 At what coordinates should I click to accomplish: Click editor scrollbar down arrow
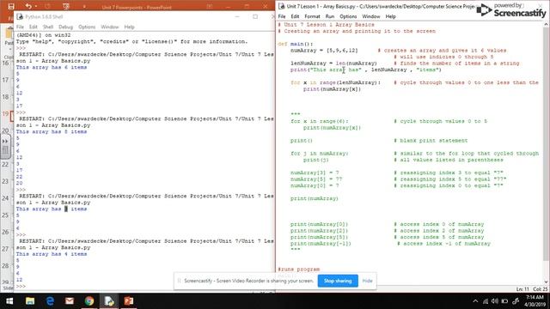(x=547, y=282)
